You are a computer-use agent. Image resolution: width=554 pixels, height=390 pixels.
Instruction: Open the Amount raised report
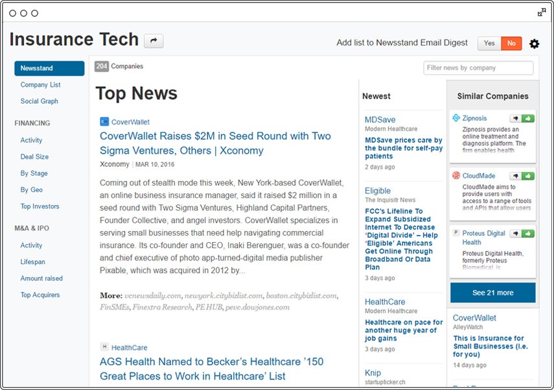click(41, 278)
